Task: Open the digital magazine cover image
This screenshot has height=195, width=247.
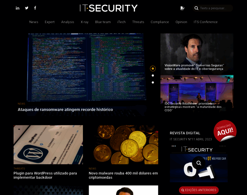Action: (199, 163)
